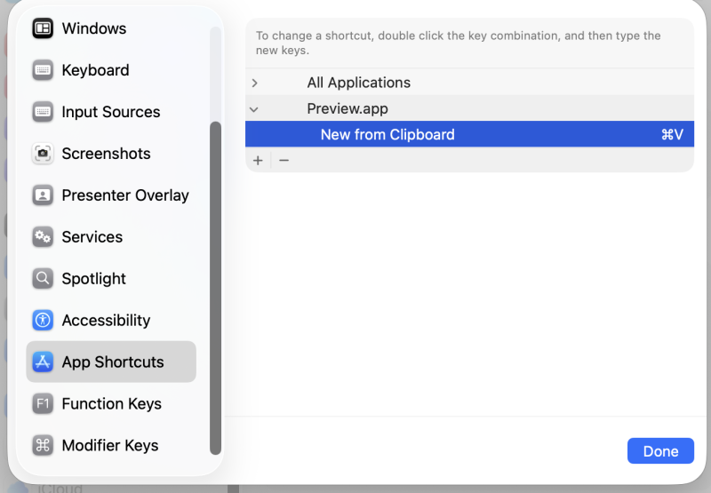Click the Spotlight magnifier icon
This screenshot has height=493, width=711.
pos(43,279)
